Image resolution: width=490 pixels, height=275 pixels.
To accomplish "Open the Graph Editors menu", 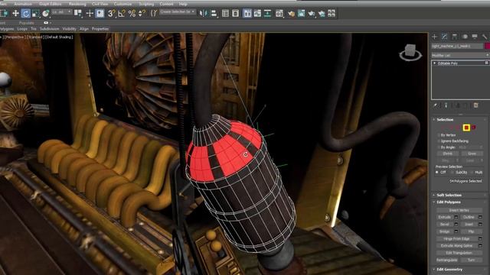I will point(50,4).
